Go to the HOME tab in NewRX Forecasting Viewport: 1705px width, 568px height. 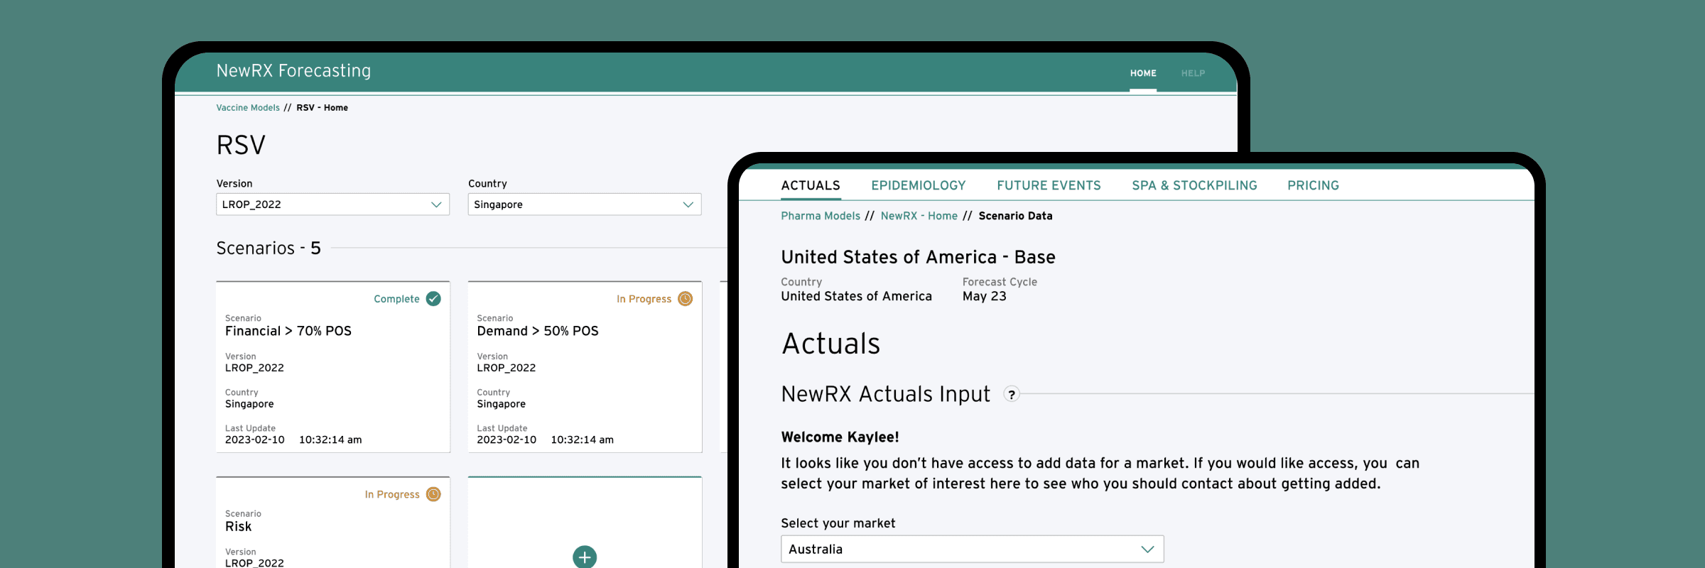click(1143, 73)
